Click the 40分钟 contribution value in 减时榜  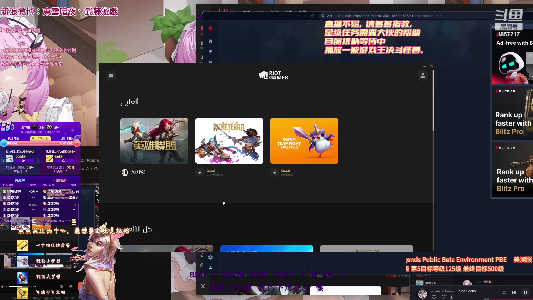(x=33, y=192)
